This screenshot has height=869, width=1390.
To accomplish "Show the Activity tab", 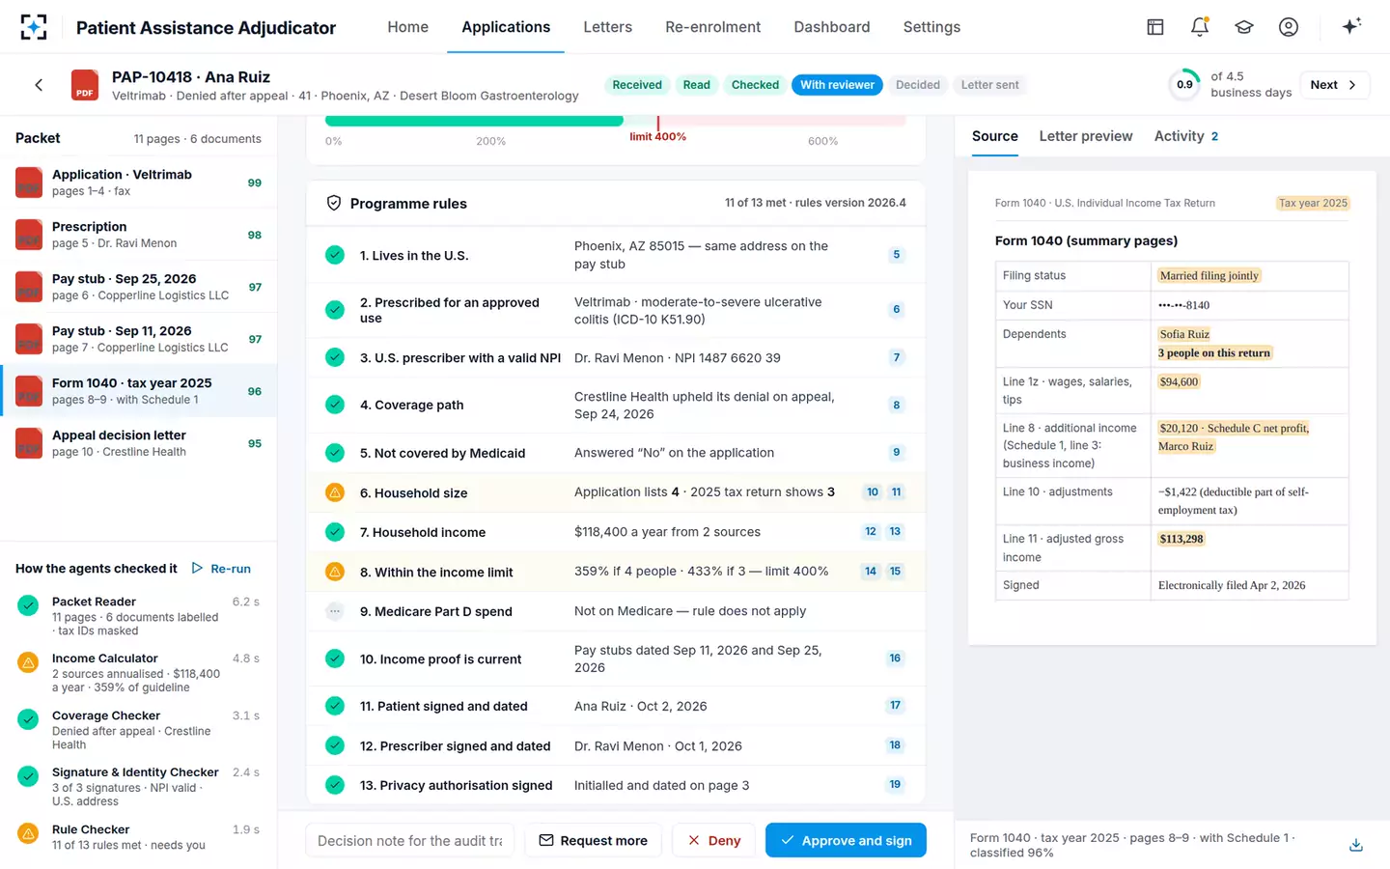I will point(1186,136).
